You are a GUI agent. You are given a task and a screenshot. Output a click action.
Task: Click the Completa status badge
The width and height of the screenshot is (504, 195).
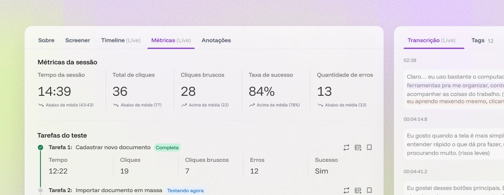point(167,147)
